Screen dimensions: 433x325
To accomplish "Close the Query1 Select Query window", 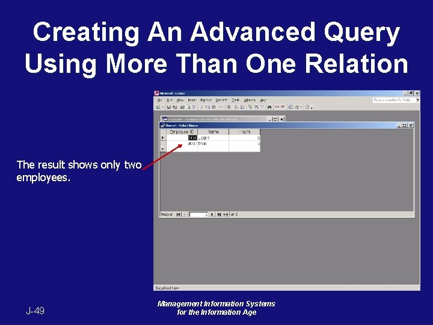I will point(411,125).
